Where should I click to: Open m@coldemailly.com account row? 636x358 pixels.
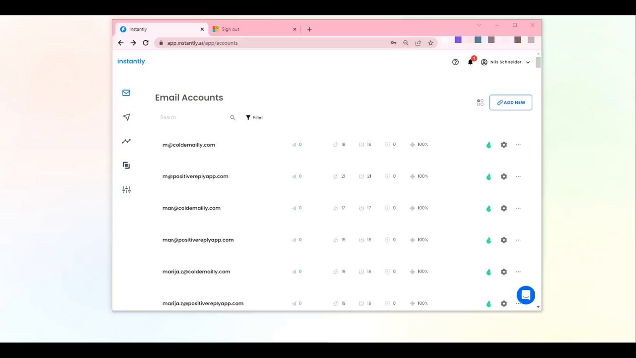(x=343, y=145)
